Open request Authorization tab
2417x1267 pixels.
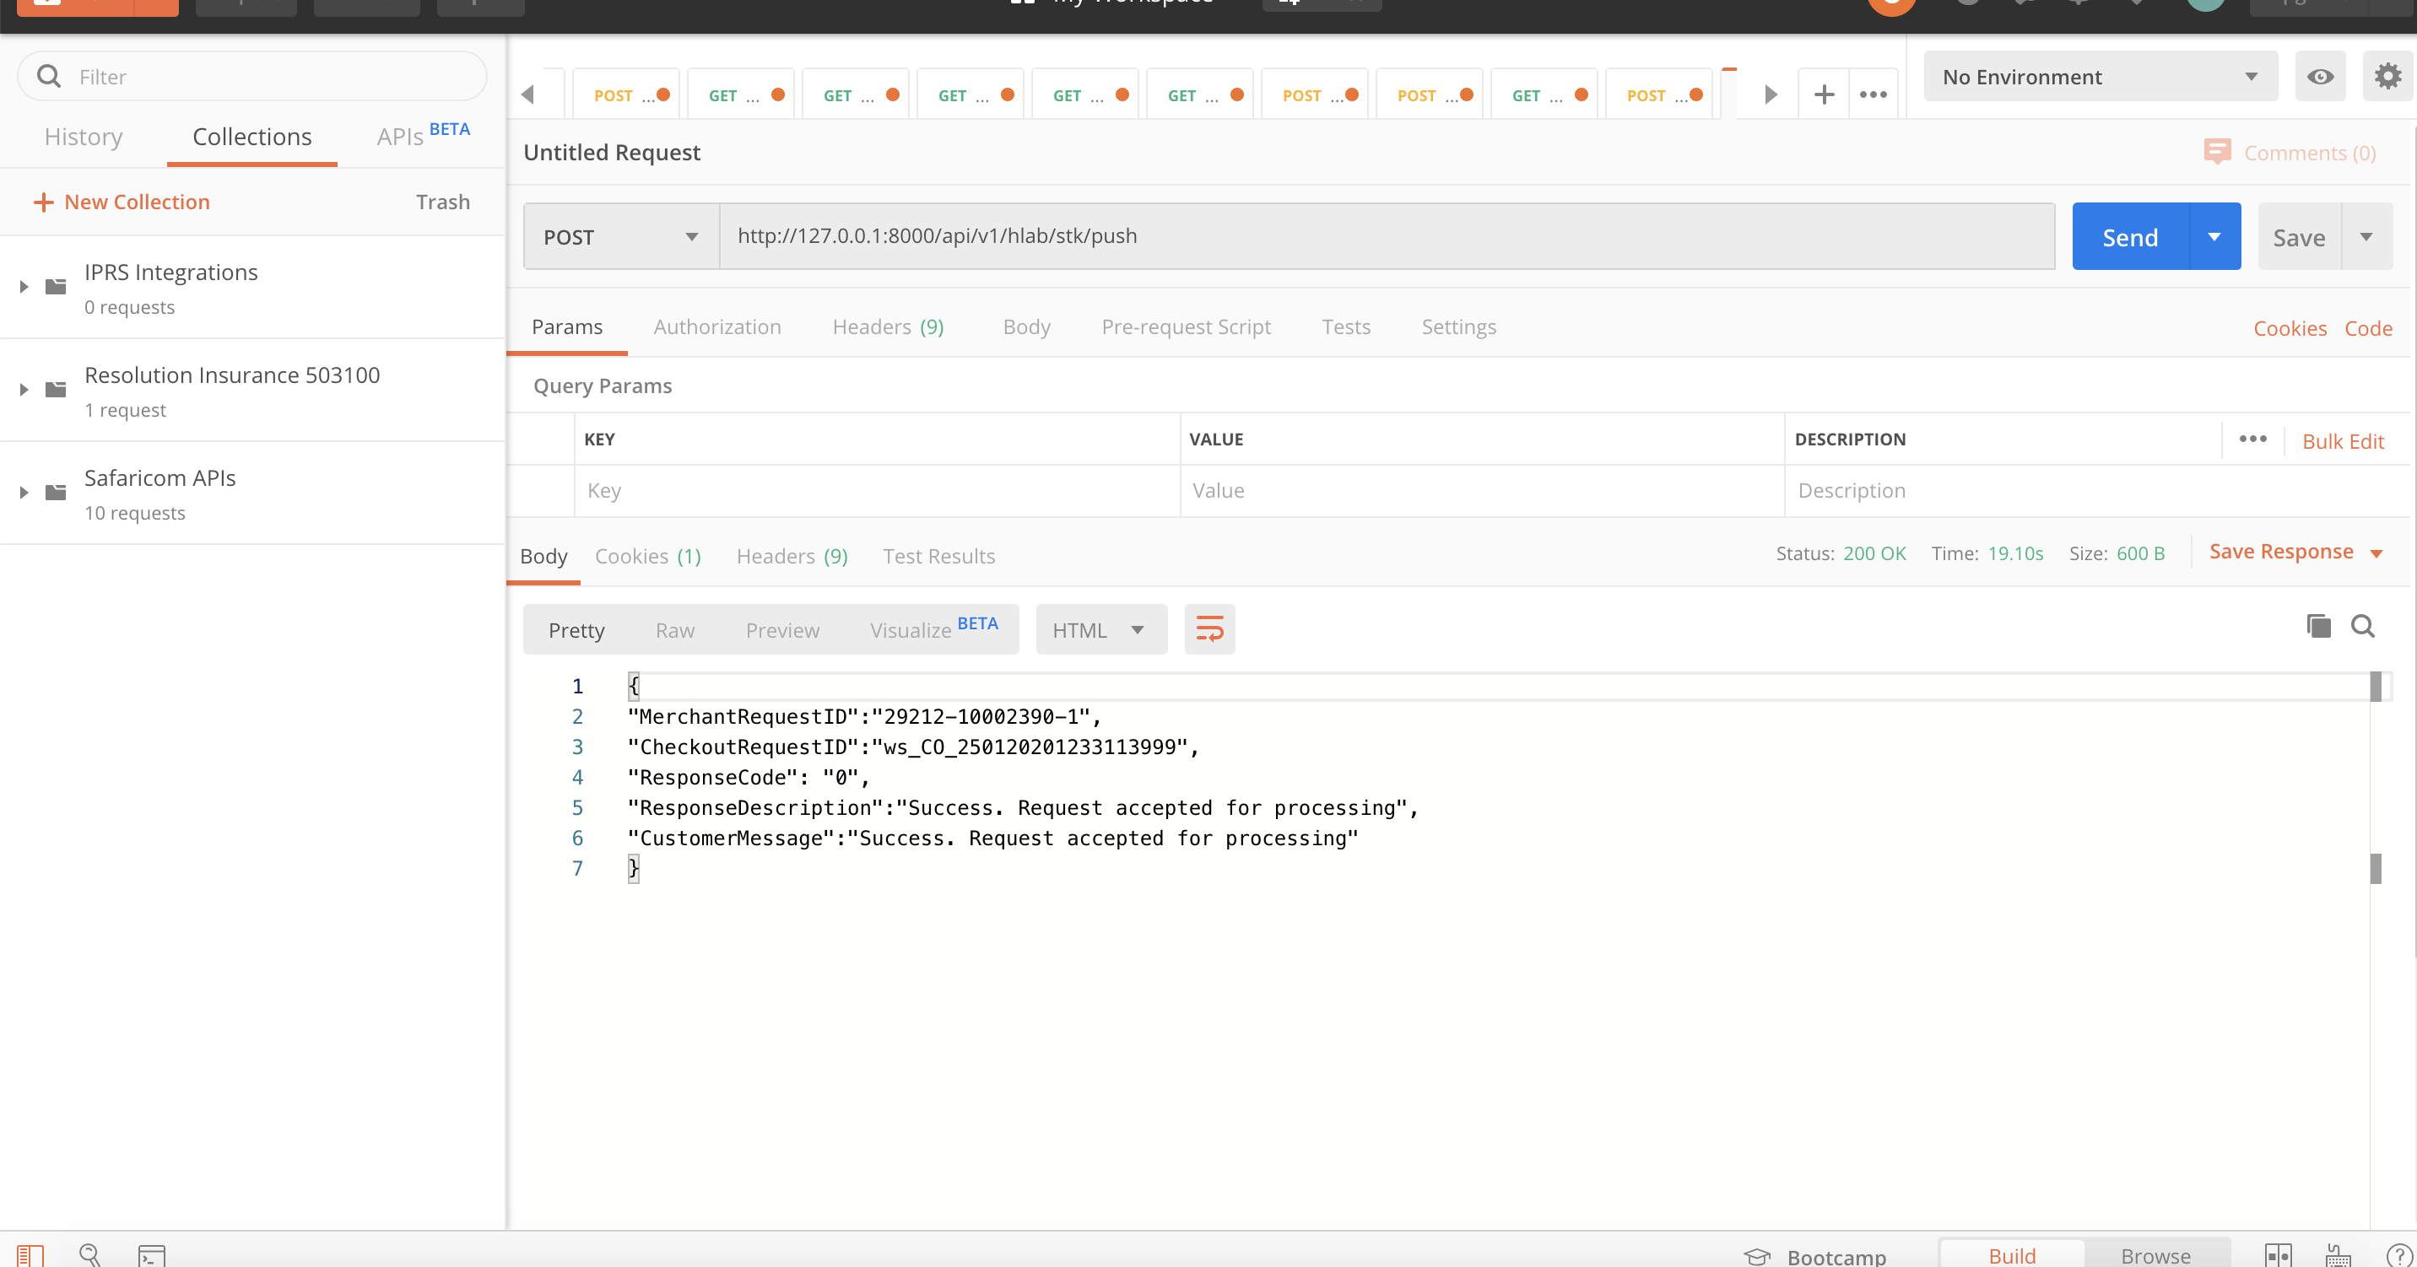tap(716, 326)
